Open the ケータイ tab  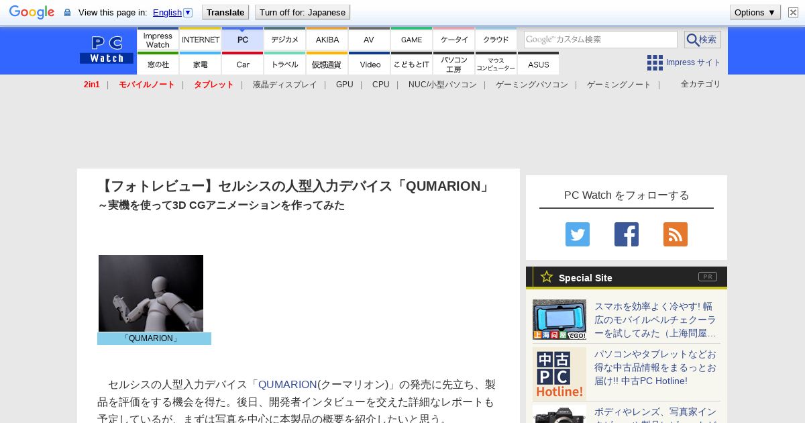pos(454,39)
